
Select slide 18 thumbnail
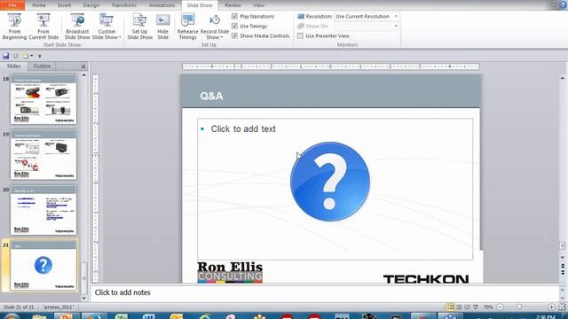click(43, 99)
